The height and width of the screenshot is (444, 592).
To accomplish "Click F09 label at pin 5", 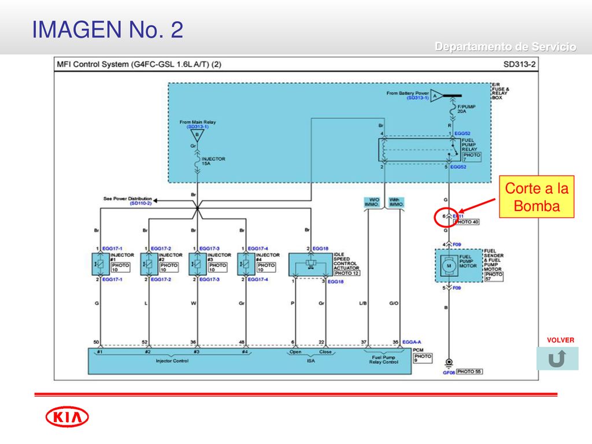I will click(x=457, y=288).
